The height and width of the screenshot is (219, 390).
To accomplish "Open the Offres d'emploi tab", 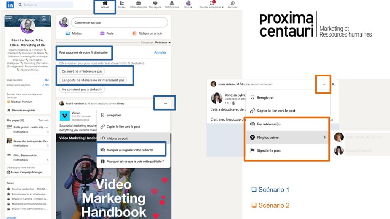I will [138, 5].
